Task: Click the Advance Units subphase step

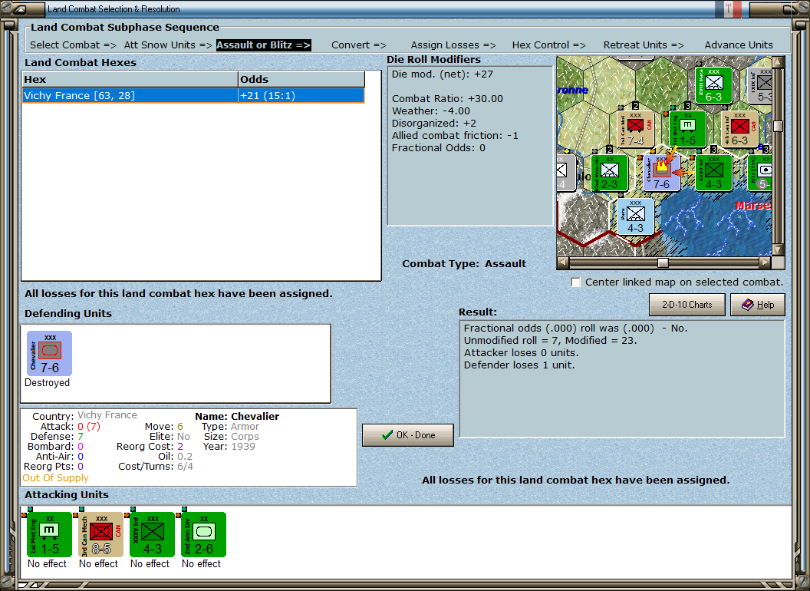Action: [739, 45]
